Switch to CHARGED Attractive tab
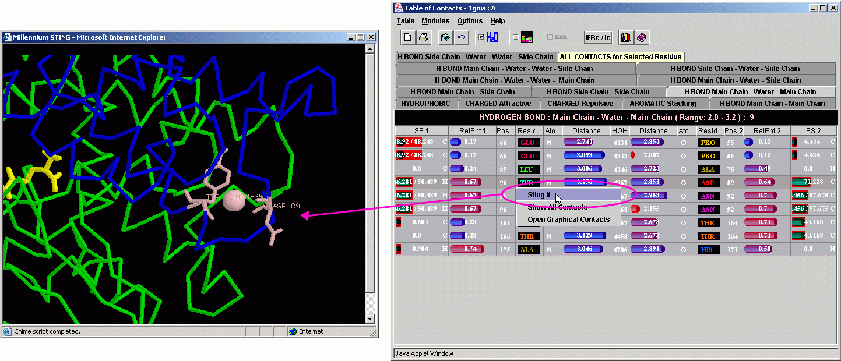The image size is (841, 361). [x=498, y=104]
